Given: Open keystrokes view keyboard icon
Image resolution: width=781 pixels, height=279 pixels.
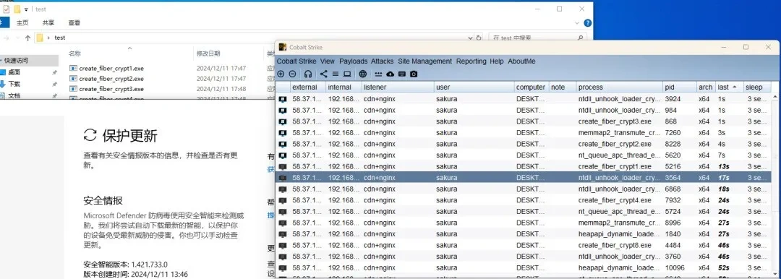Looking at the screenshot, I should 402,74.
